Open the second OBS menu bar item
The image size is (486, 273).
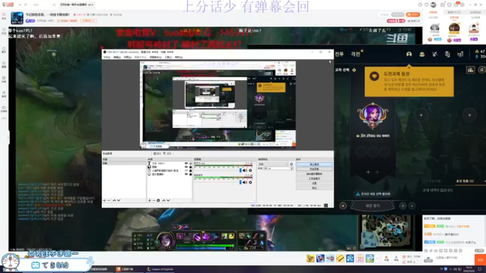117,57
